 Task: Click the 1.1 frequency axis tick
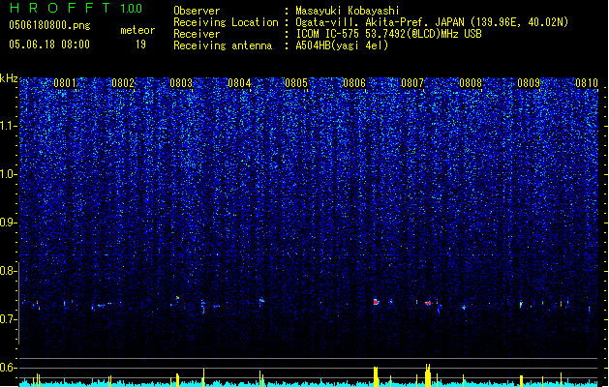click(x=9, y=126)
